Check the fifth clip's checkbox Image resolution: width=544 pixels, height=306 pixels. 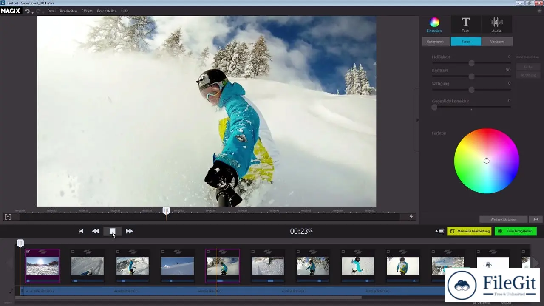pyautogui.click(x=208, y=252)
